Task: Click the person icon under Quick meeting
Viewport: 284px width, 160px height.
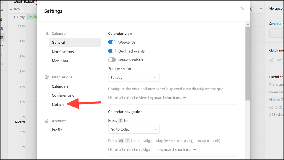Action: click(272, 60)
